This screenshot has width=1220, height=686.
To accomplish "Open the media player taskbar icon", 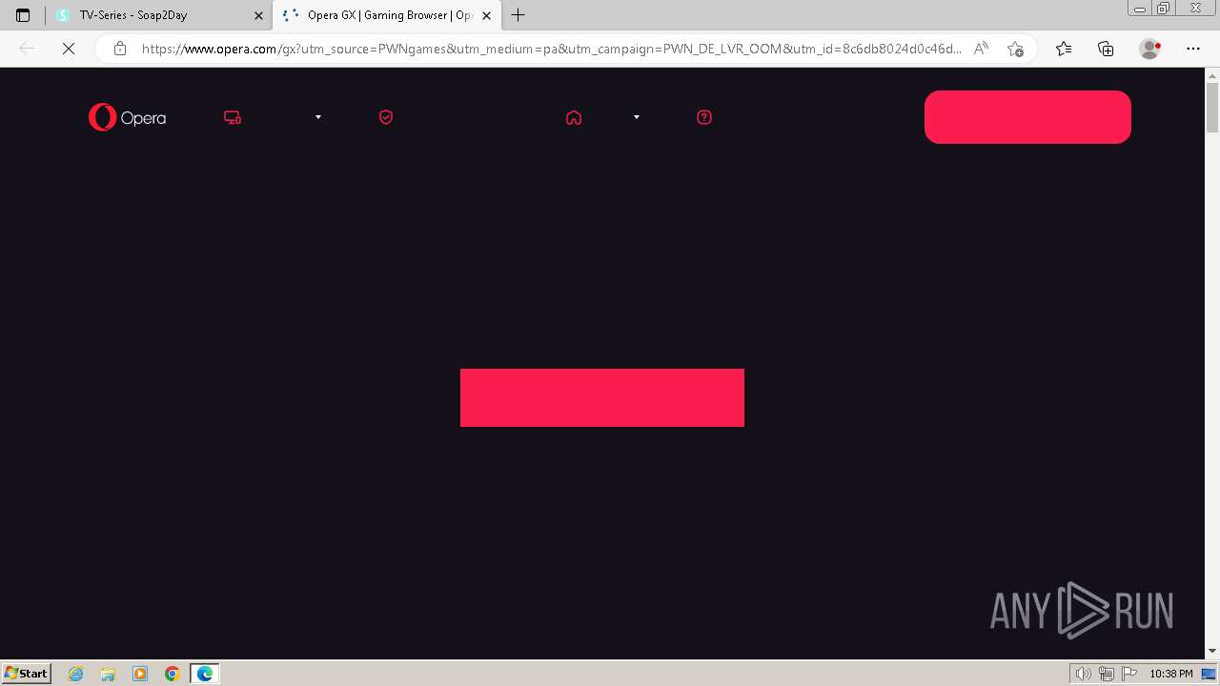I will pos(140,674).
